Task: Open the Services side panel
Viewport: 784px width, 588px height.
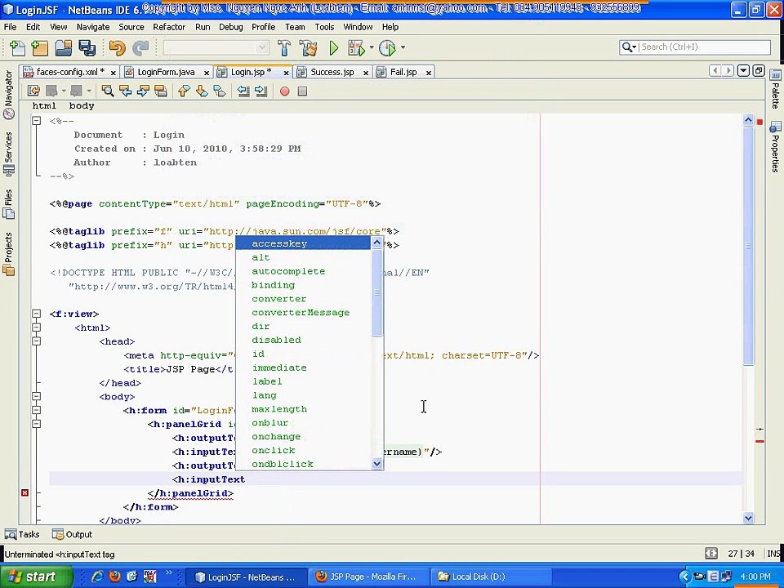Action: pos(8,154)
